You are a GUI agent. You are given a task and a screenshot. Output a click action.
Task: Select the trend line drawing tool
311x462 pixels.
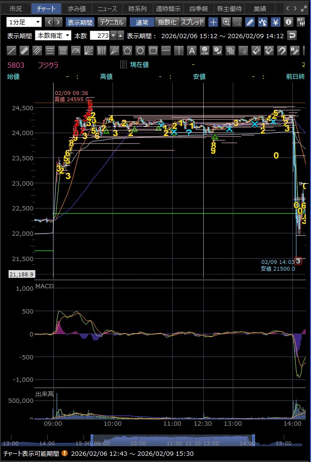tap(11, 50)
